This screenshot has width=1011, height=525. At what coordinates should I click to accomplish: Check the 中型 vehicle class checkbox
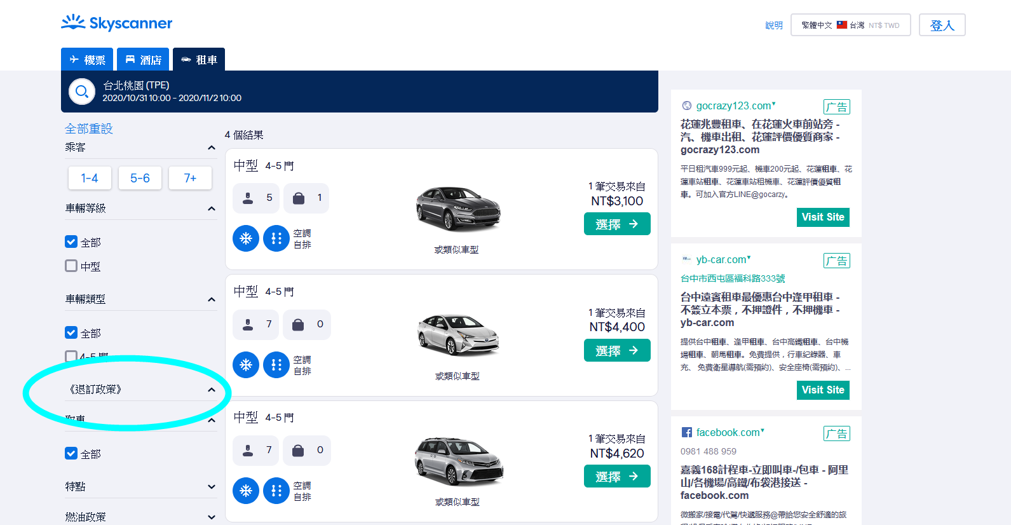[71, 266]
